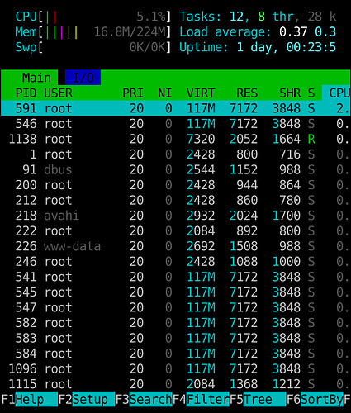Select the process row with PID 591

click(x=175, y=108)
